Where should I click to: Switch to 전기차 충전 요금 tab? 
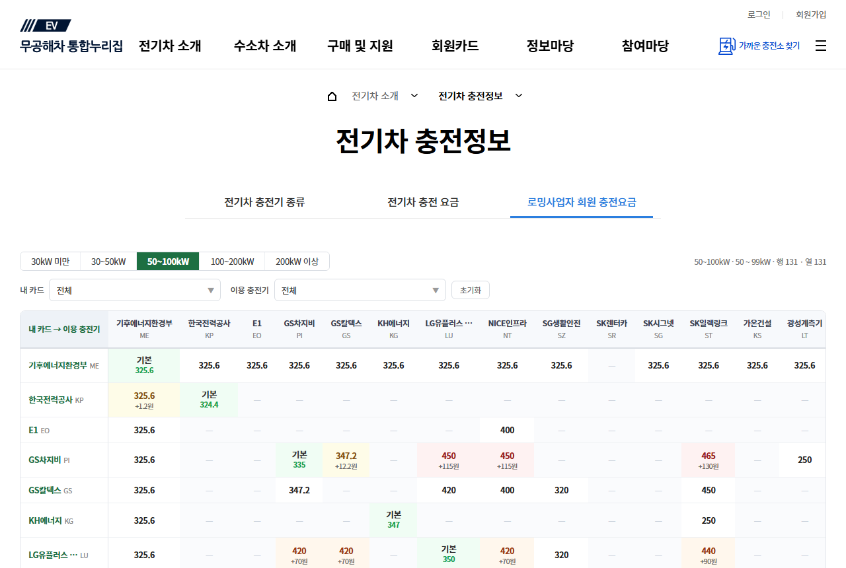pos(423,202)
